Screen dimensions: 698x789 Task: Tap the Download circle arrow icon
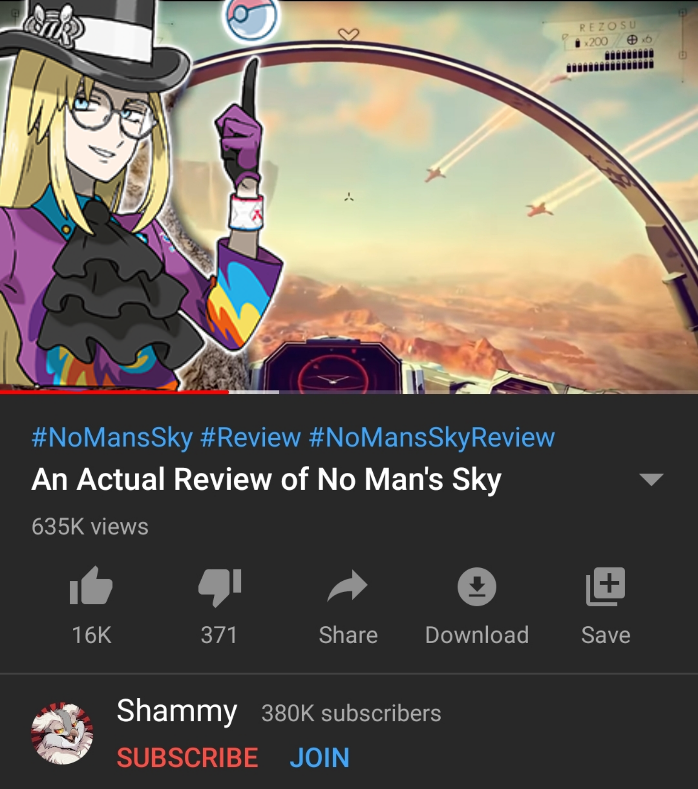pyautogui.click(x=477, y=586)
